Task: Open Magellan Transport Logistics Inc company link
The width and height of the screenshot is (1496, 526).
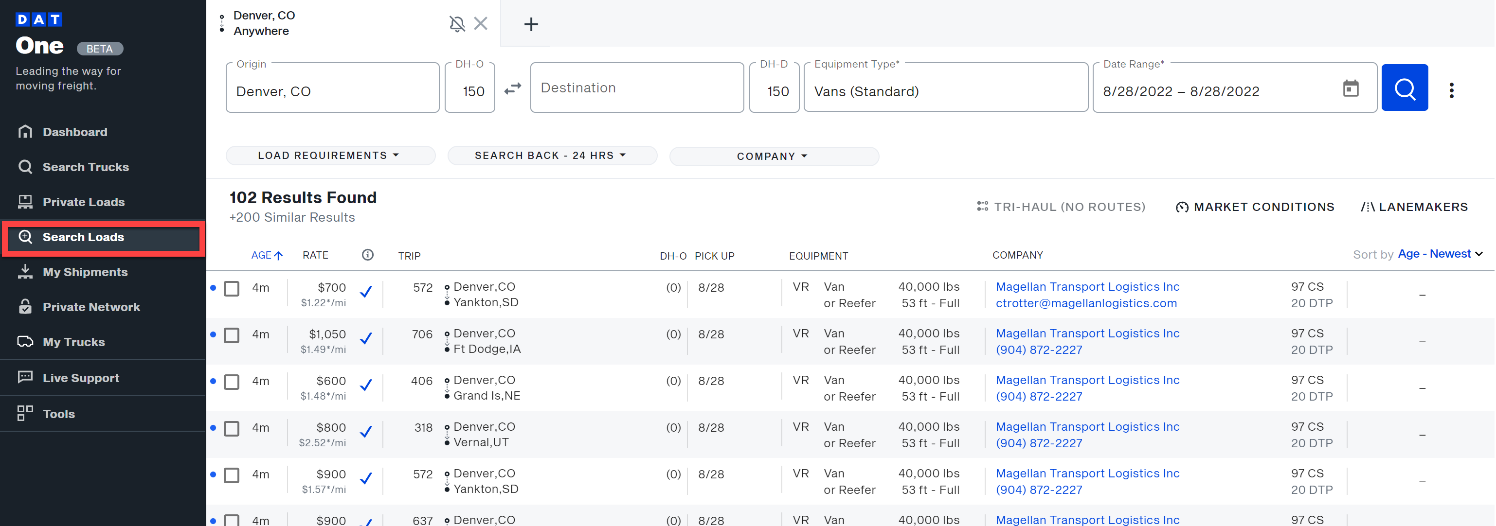Action: click(x=1087, y=286)
